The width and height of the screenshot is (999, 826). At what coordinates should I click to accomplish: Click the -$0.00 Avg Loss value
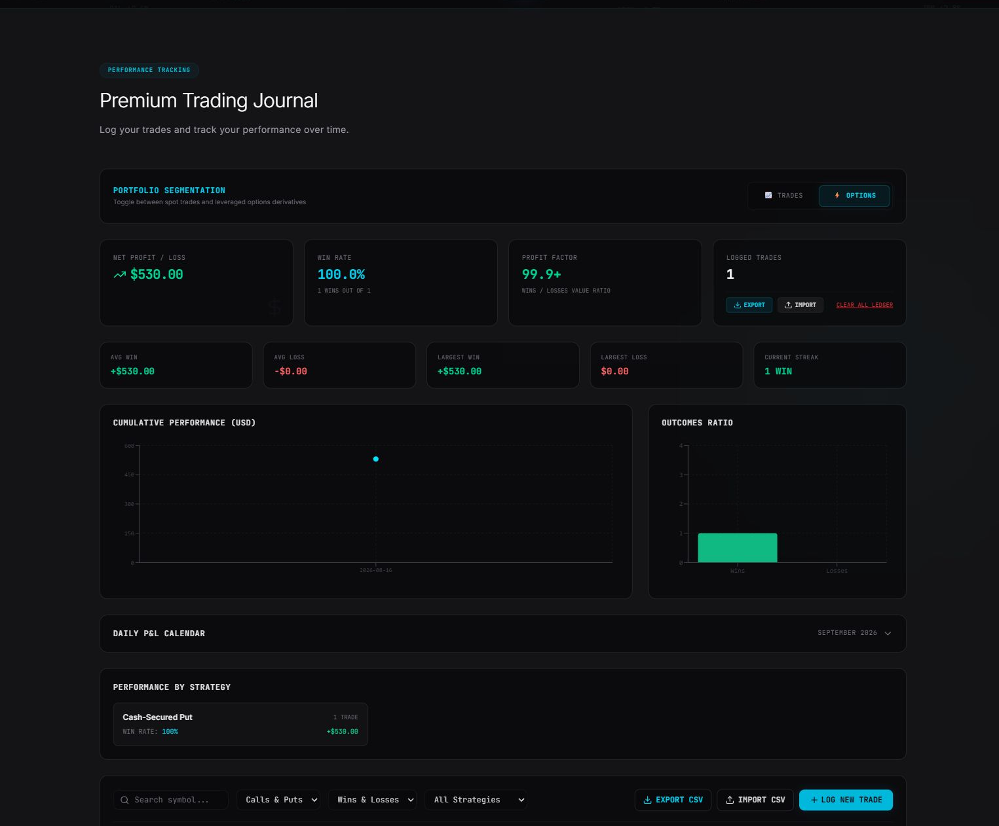(x=291, y=371)
